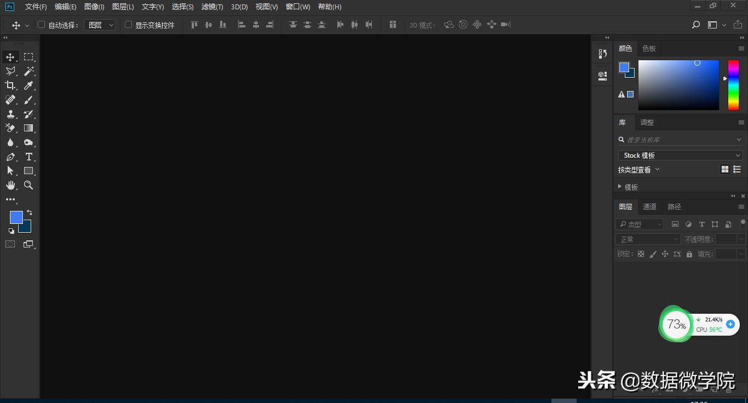Open the 滤镜(T) menu
This screenshot has width=748, height=403.
[212, 7]
